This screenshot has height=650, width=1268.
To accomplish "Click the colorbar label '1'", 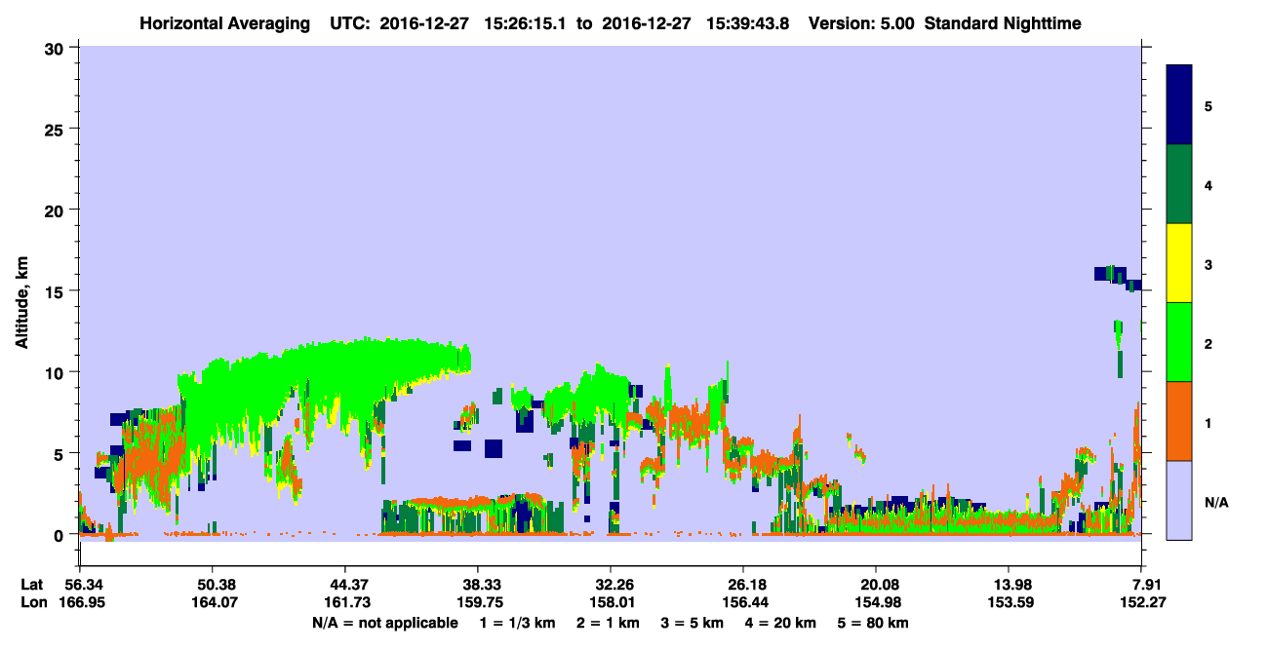I will (1208, 422).
